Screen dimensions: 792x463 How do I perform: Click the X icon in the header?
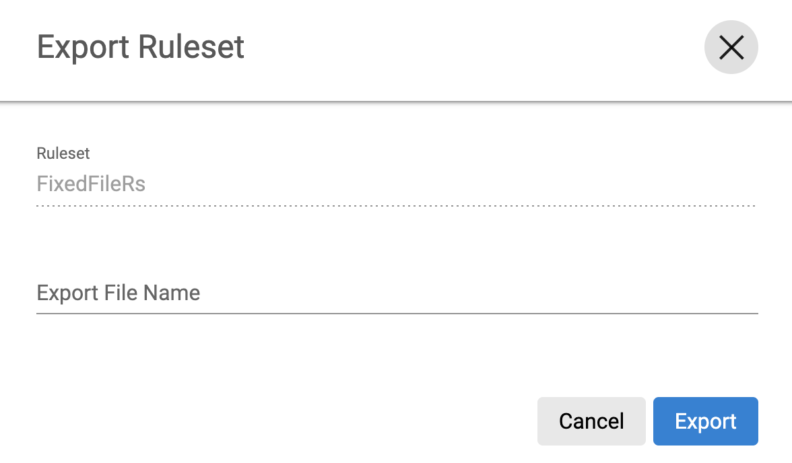coord(731,48)
